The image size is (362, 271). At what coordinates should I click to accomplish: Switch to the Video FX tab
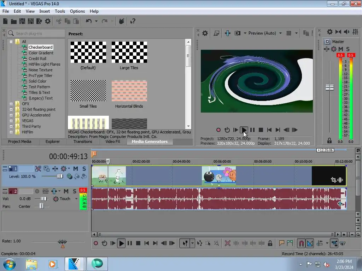112,141
